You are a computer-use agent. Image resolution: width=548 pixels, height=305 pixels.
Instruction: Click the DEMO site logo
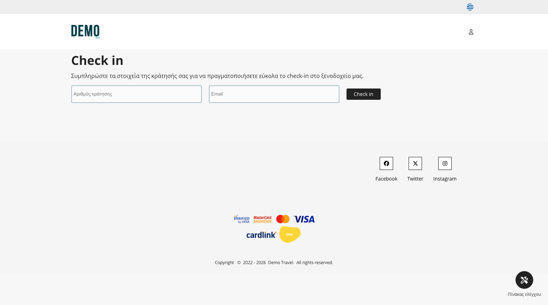(x=85, y=31)
